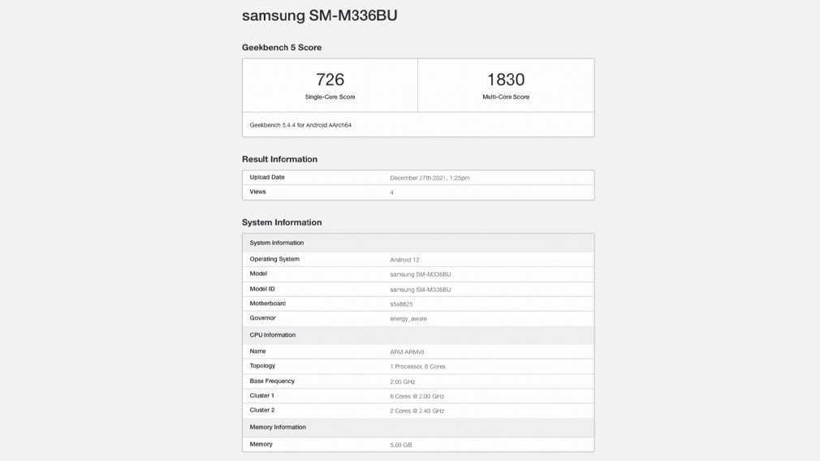Click the Memory Information header row
The image size is (820, 461).
pos(418,428)
